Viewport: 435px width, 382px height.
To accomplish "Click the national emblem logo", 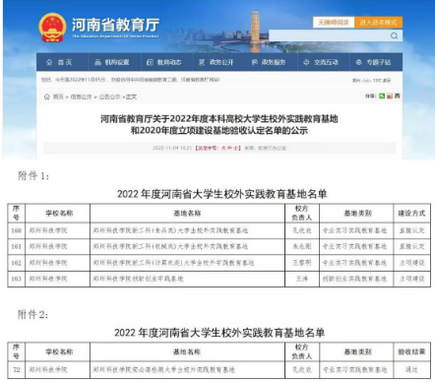I will click(x=52, y=28).
